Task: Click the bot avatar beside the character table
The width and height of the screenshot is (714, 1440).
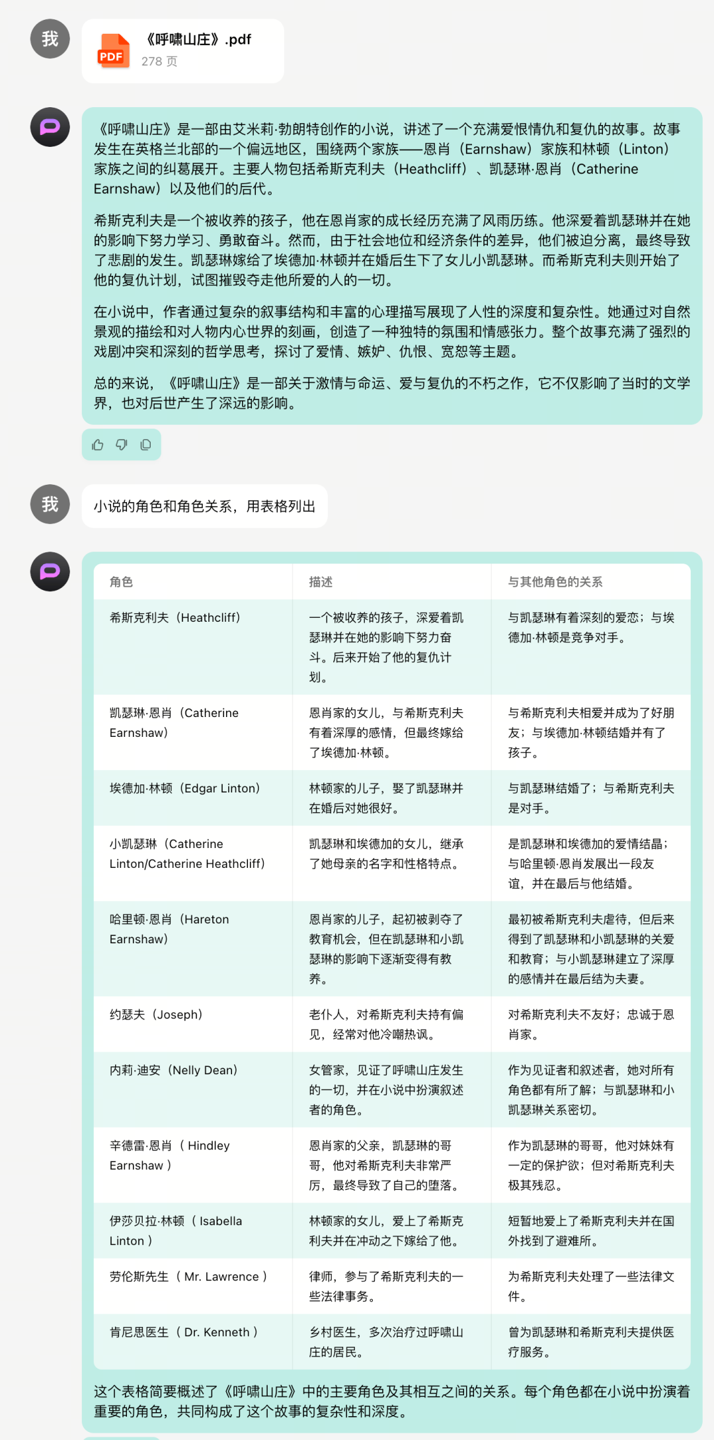Action: 50,572
